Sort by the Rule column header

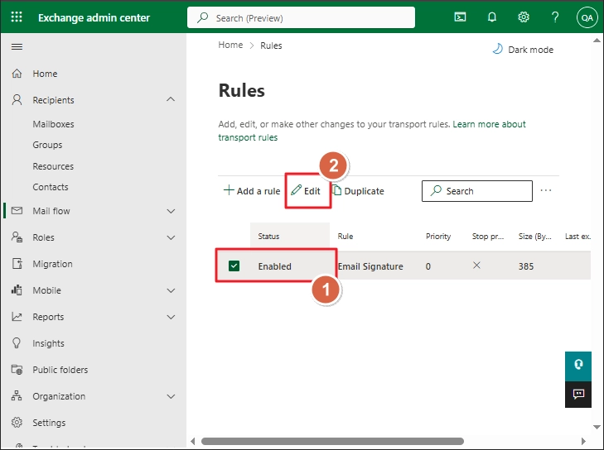345,236
